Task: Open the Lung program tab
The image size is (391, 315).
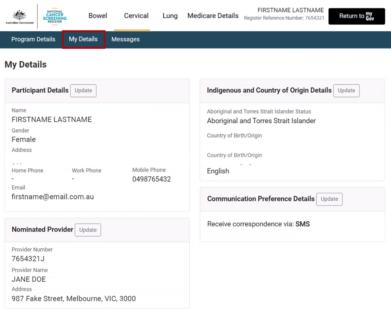Action: tap(170, 16)
